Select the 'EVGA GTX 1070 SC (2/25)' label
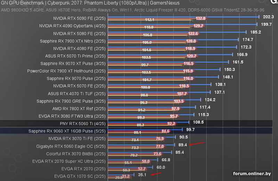 tap(80, 176)
